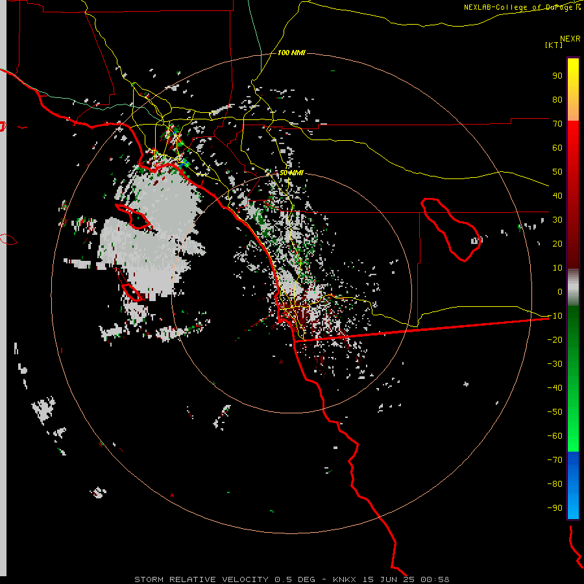
Task: Click the "[KT]" units label above color bar
Action: pos(554,45)
